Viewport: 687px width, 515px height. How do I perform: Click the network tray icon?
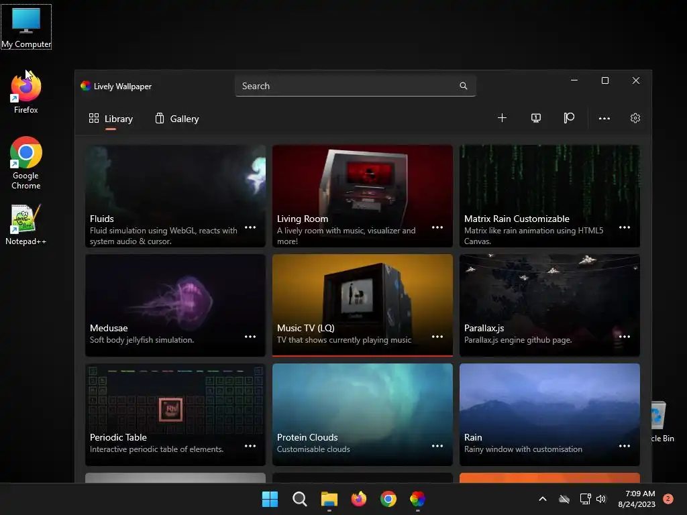pyautogui.click(x=585, y=499)
